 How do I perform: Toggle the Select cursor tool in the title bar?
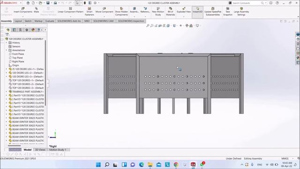77,3
